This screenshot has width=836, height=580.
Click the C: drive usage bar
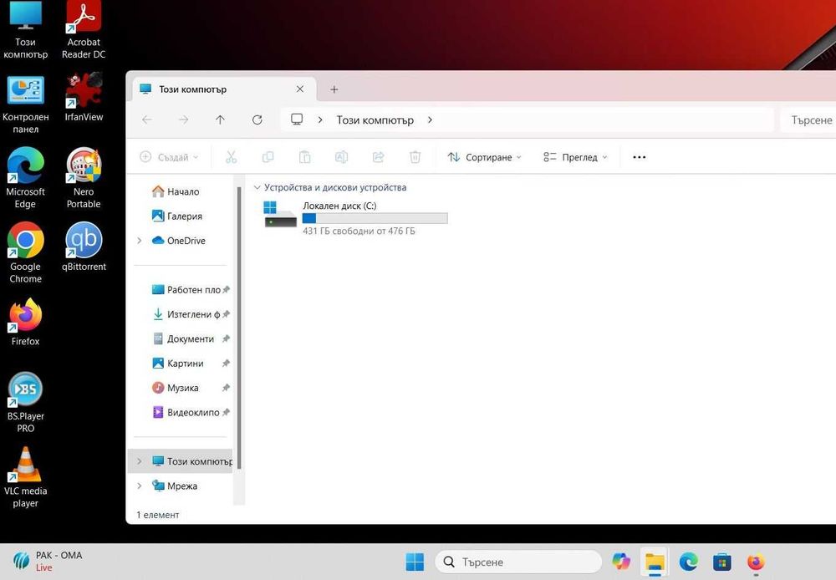(x=375, y=218)
